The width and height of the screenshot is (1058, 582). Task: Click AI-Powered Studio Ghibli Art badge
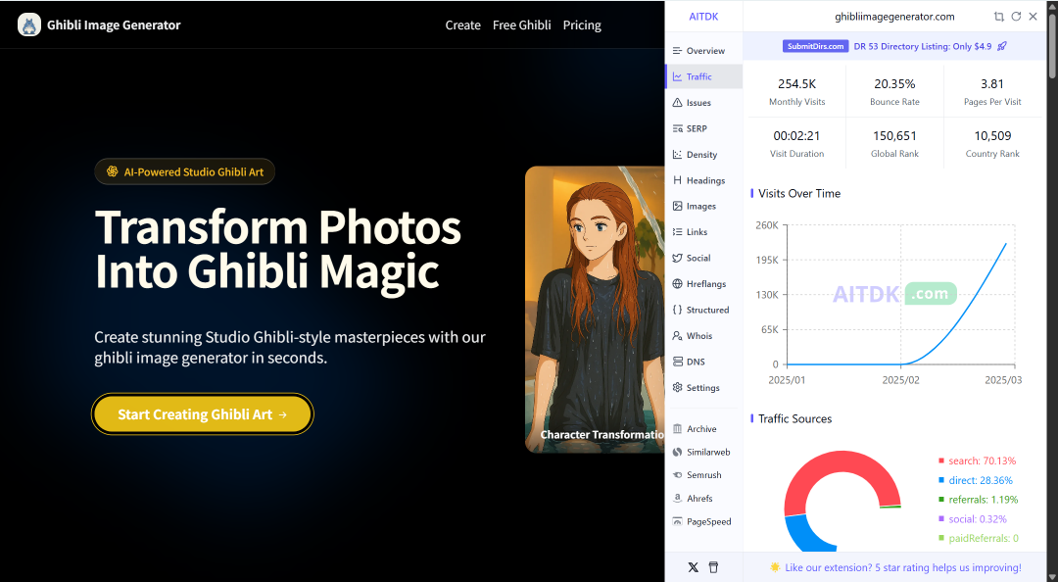click(x=185, y=171)
